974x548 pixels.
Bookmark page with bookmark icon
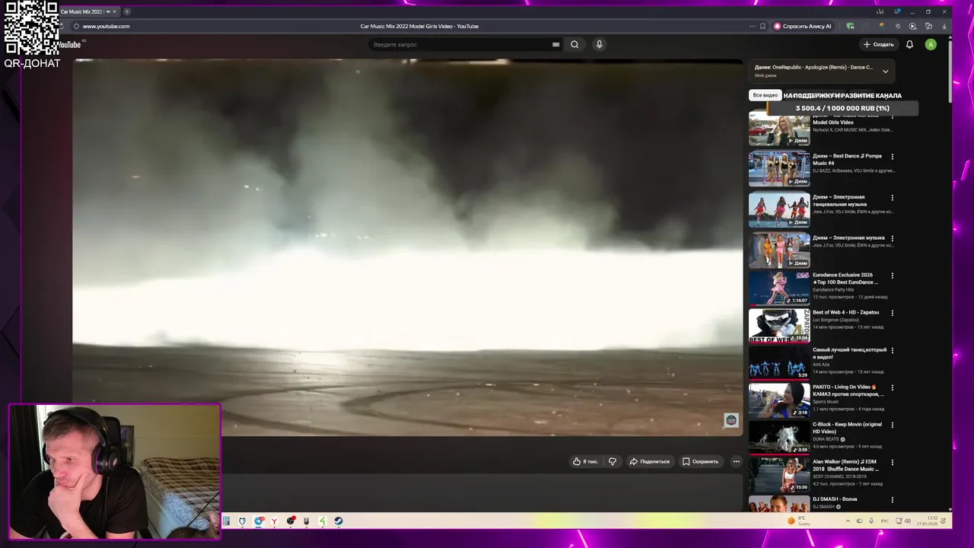pos(763,26)
